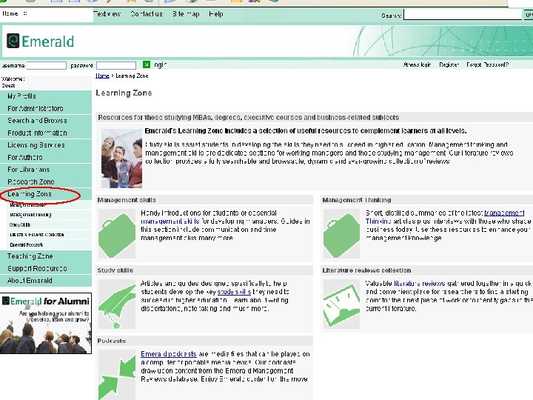Screen dimensions: 533x400
Task: Follow the inline study skills link in paragraph
Action: pyautogui.click(x=234, y=292)
